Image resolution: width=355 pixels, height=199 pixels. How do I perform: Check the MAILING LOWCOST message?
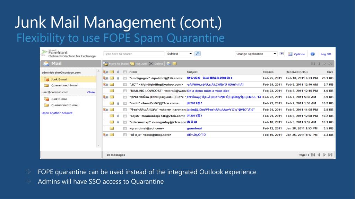point(125,91)
